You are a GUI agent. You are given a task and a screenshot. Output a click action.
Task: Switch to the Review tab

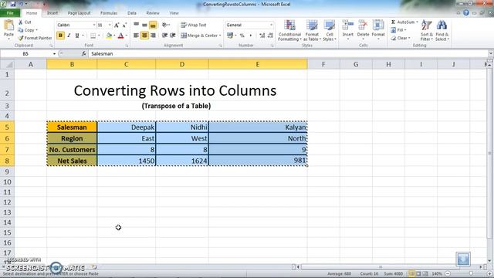click(x=153, y=13)
